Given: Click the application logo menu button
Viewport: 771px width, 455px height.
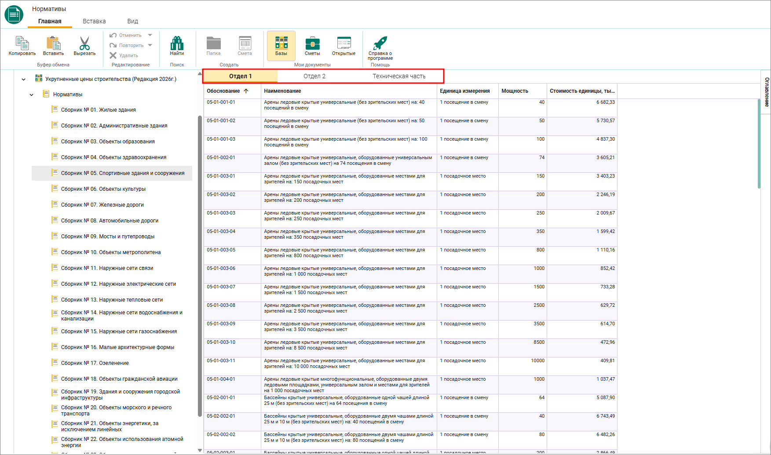Looking at the screenshot, I should tap(14, 15).
